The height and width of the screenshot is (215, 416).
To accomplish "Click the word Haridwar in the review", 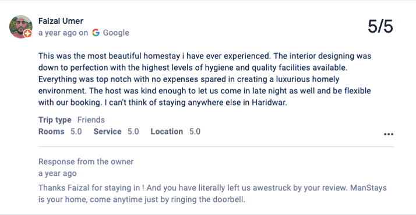I will coord(269,102).
